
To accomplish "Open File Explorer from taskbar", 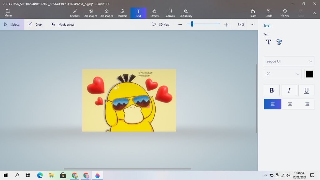I will (52, 175).
